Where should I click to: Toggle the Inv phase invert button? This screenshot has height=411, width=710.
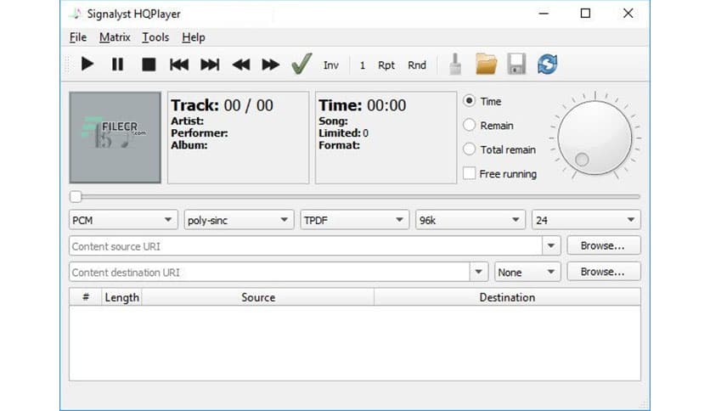point(331,65)
